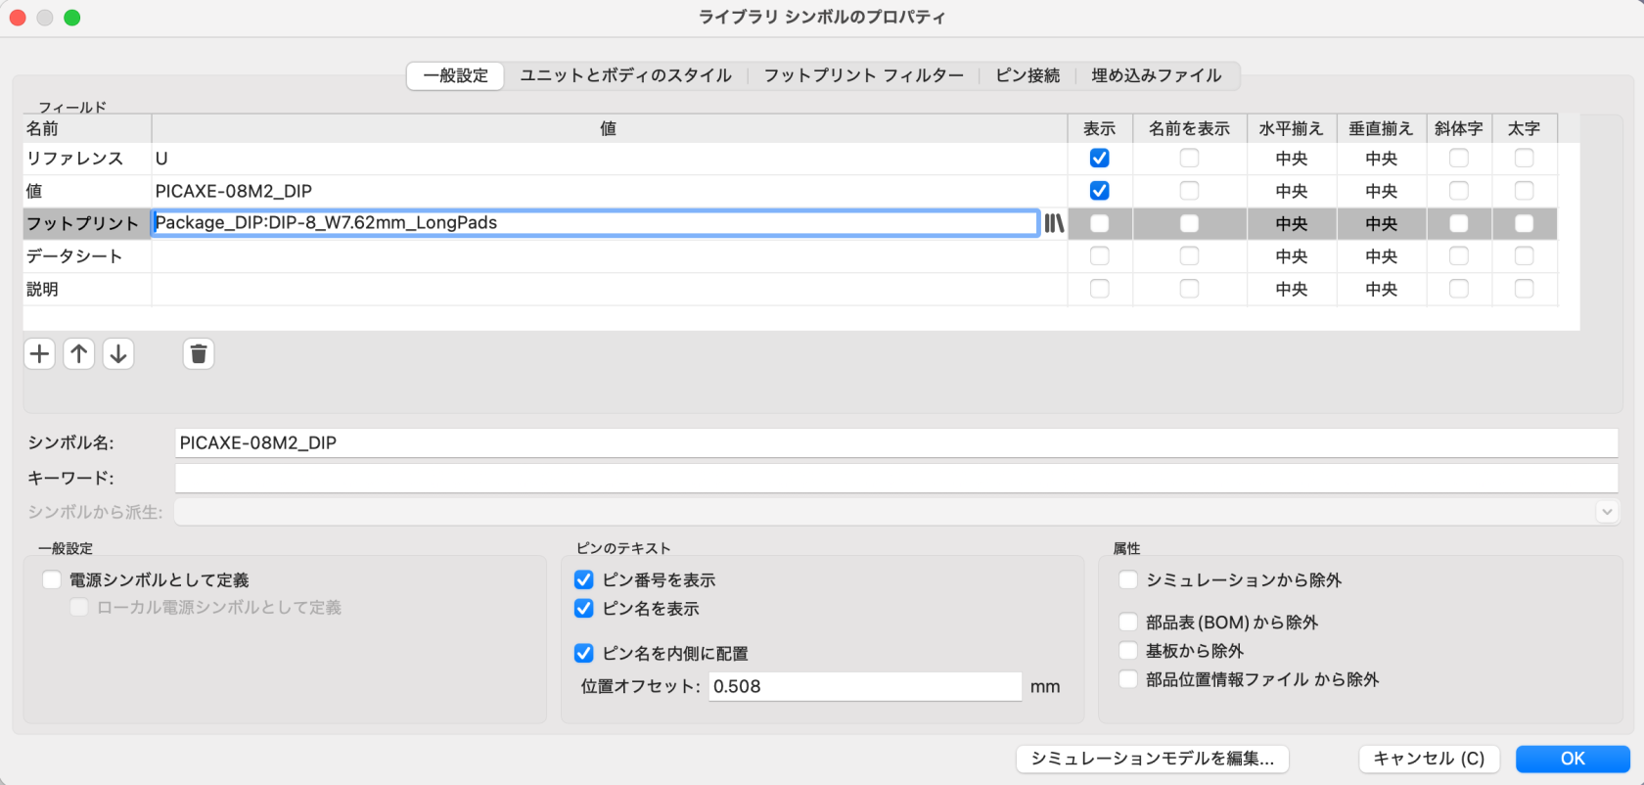
Task: Click the 値 column header
Action: (x=609, y=128)
